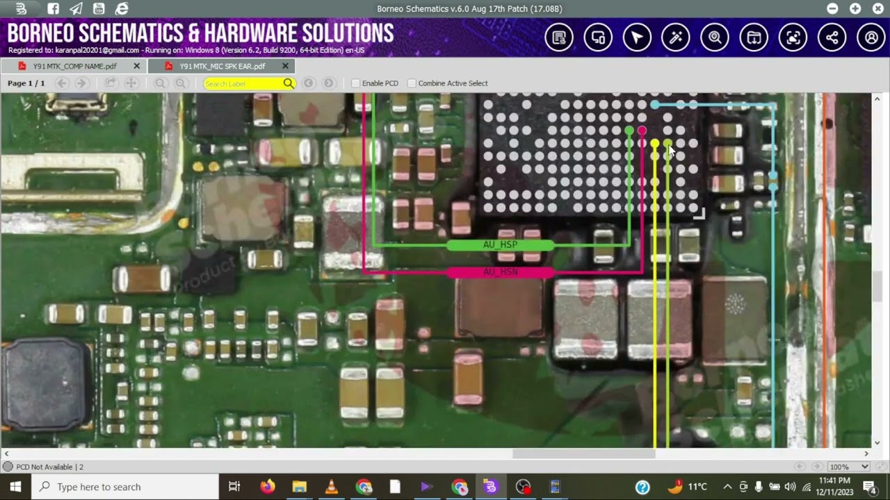Open the magnifier search round icon
Screen dimensions: 890x500
click(715, 37)
